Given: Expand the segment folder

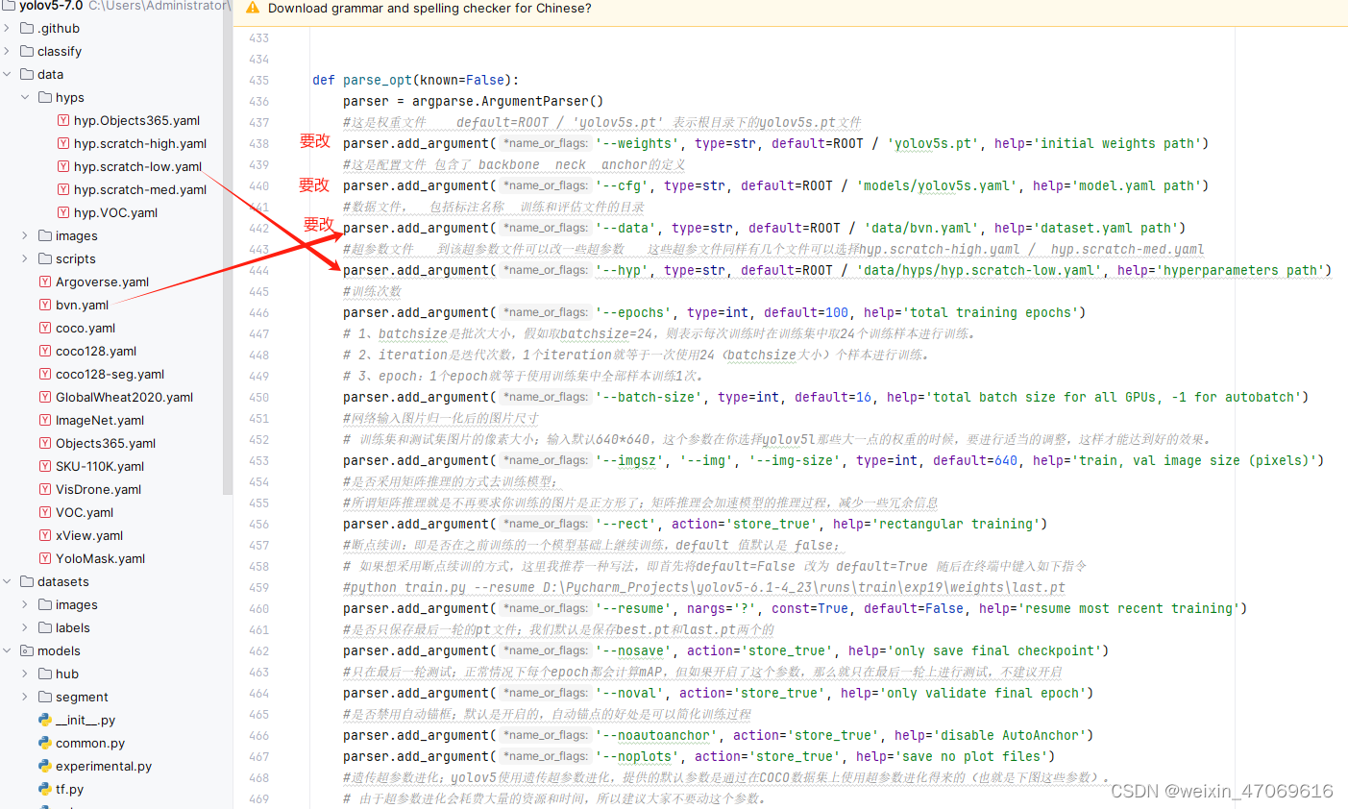Looking at the screenshot, I should [24, 697].
